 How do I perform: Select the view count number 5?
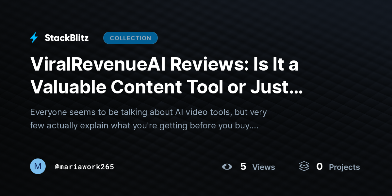pyautogui.click(x=243, y=167)
